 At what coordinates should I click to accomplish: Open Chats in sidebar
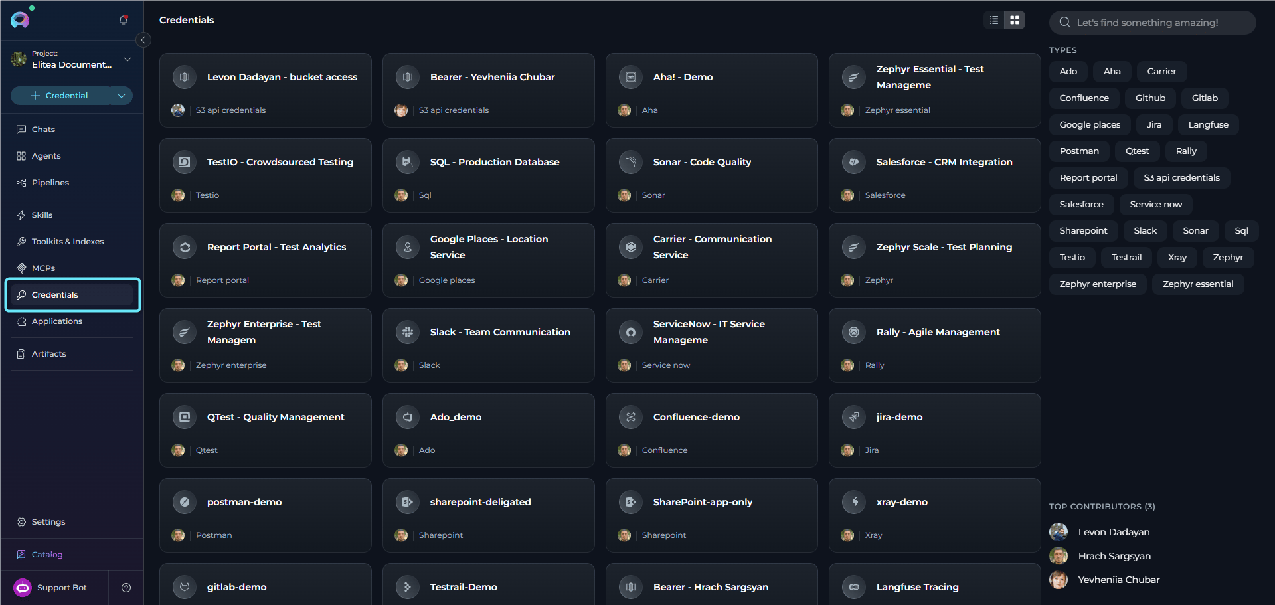(x=72, y=130)
